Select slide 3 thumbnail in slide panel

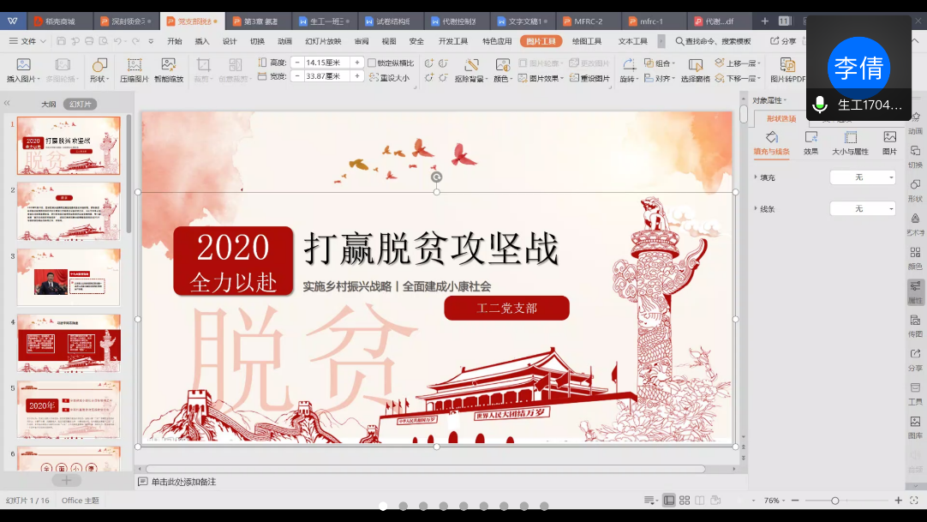[69, 278]
